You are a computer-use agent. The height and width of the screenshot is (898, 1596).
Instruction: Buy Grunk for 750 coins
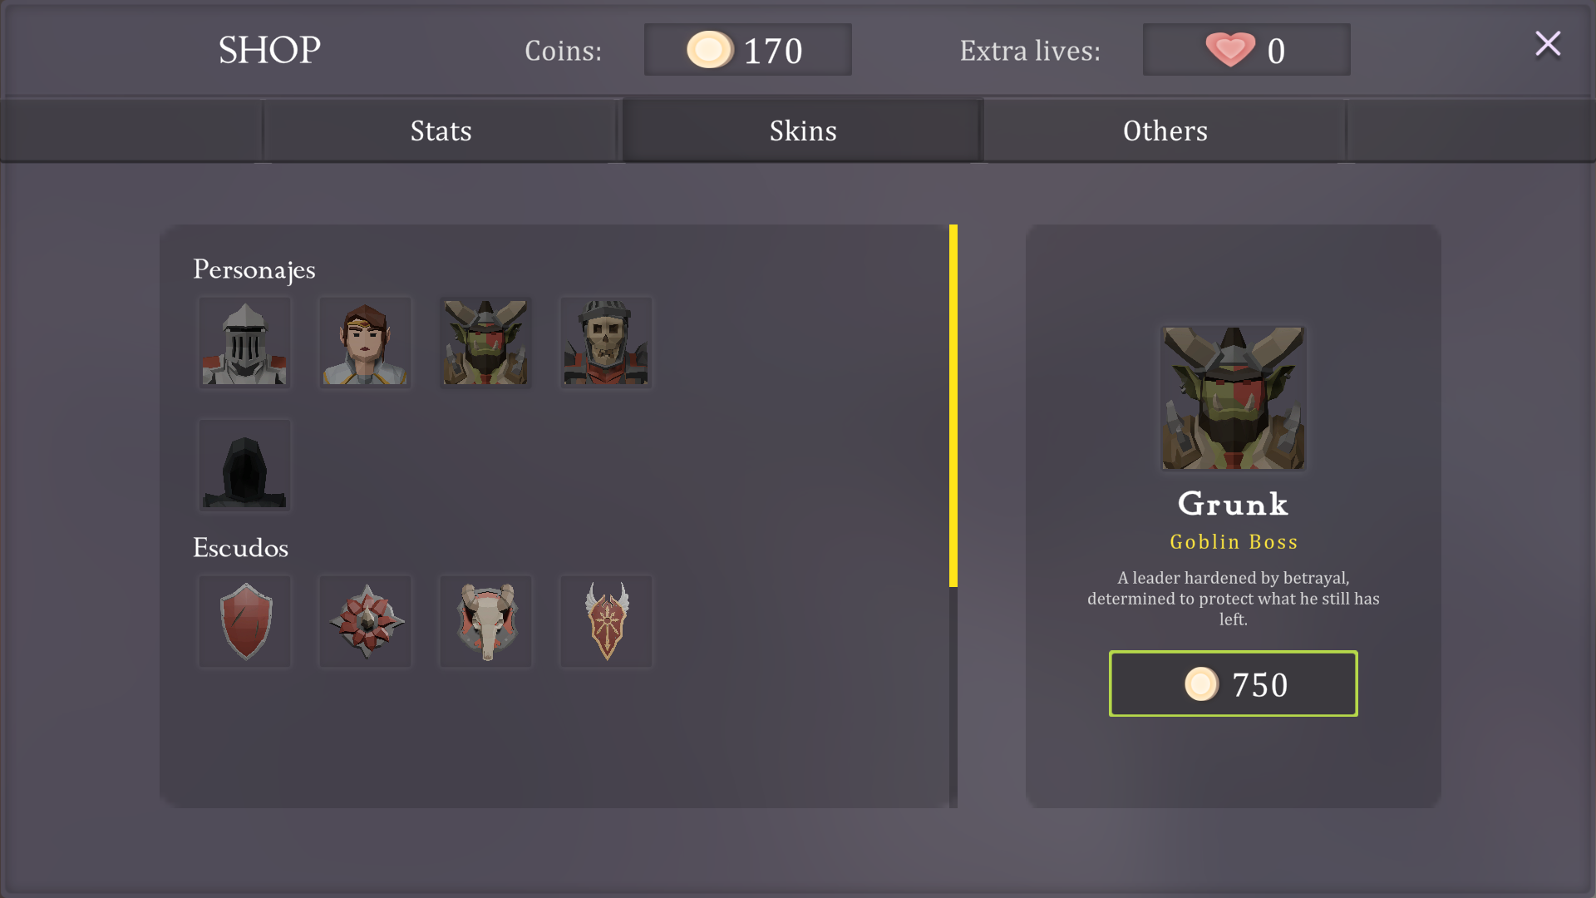coord(1233,683)
